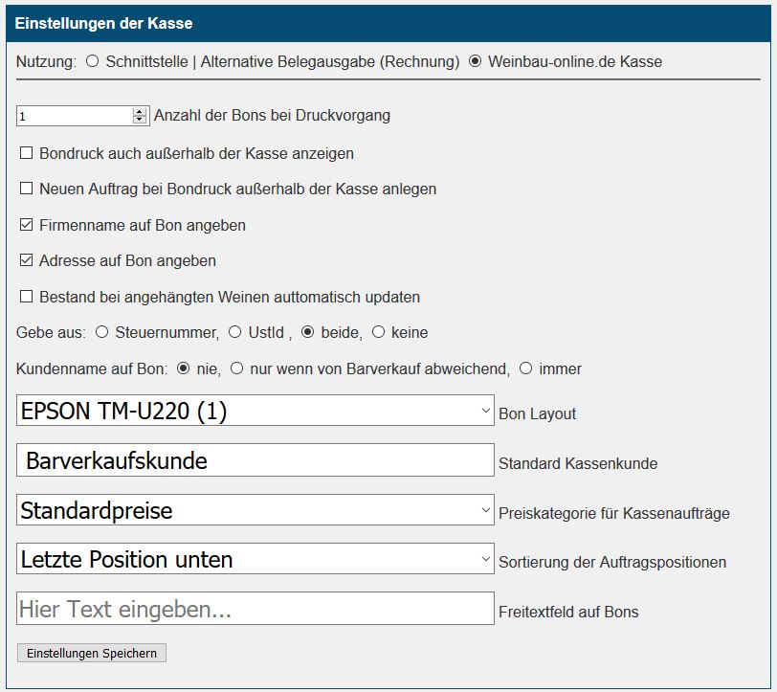The height and width of the screenshot is (692, 777).
Task: Select the Weinbau-online.de Kasse radio option
Action: coord(475,61)
